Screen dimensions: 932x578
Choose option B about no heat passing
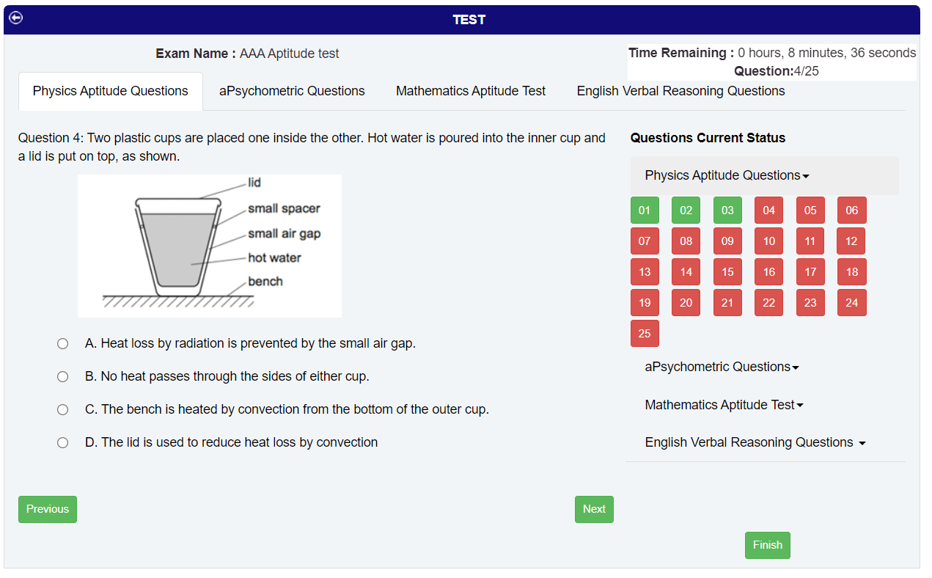tap(63, 376)
